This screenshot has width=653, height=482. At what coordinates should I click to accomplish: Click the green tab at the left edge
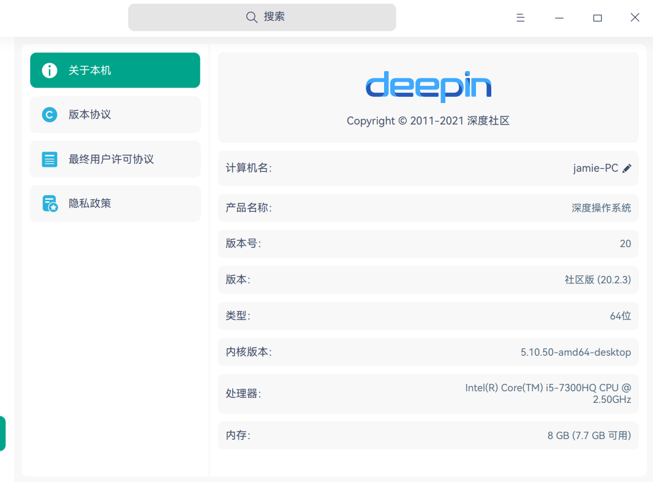click(2, 434)
